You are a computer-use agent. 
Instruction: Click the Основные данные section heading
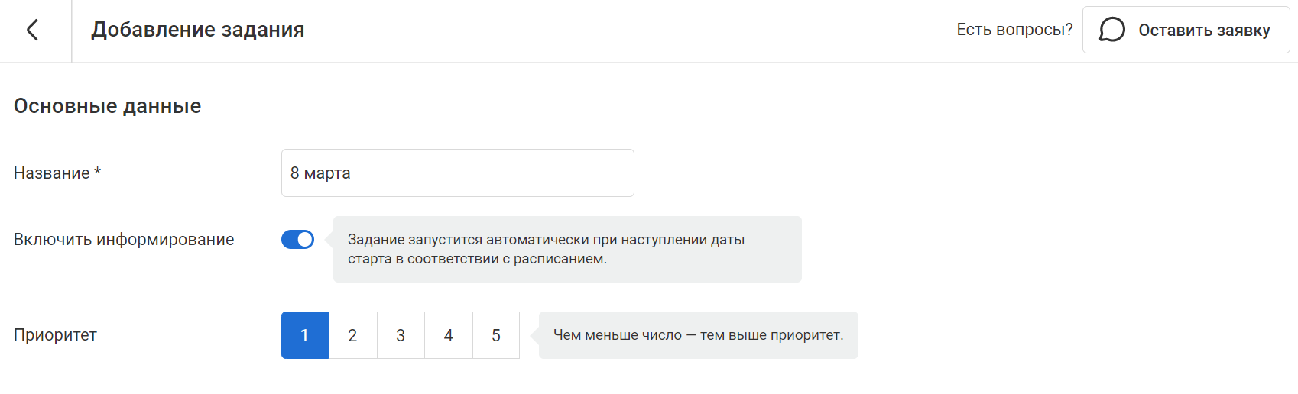tap(107, 106)
